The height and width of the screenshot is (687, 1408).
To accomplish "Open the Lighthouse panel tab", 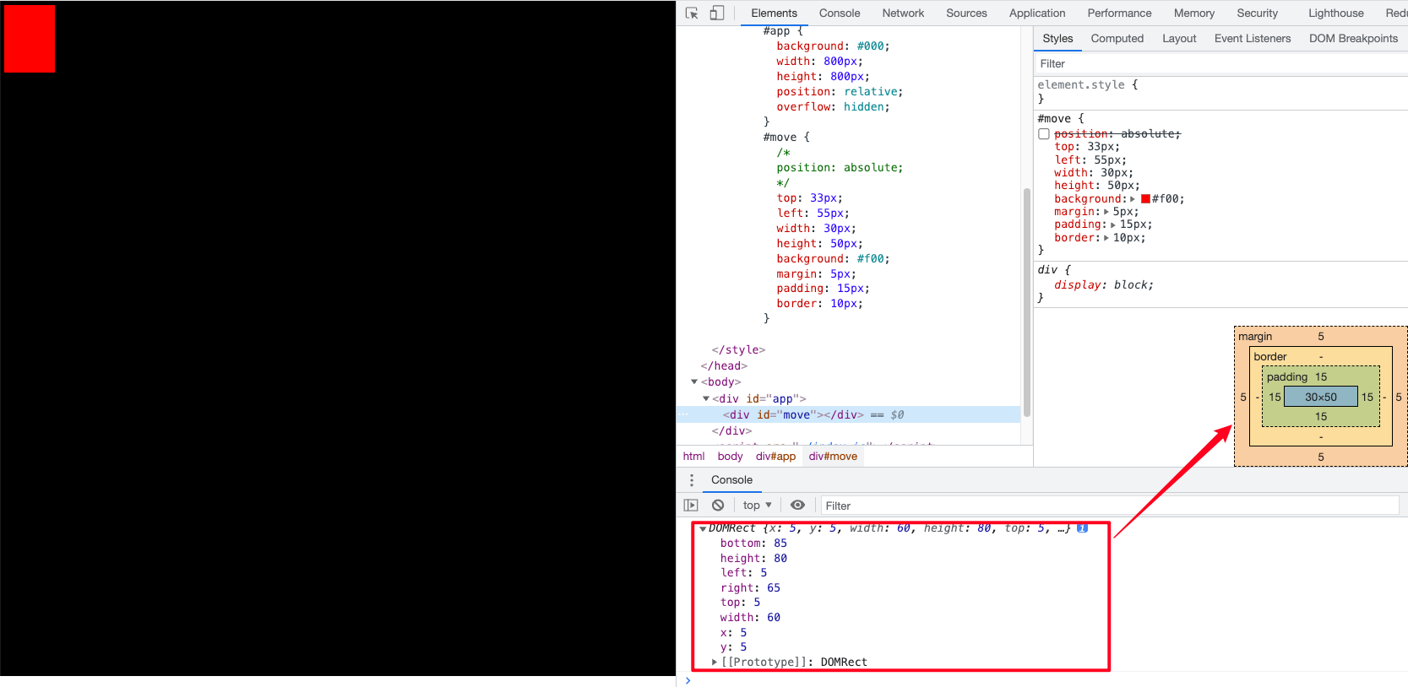I will point(1335,13).
